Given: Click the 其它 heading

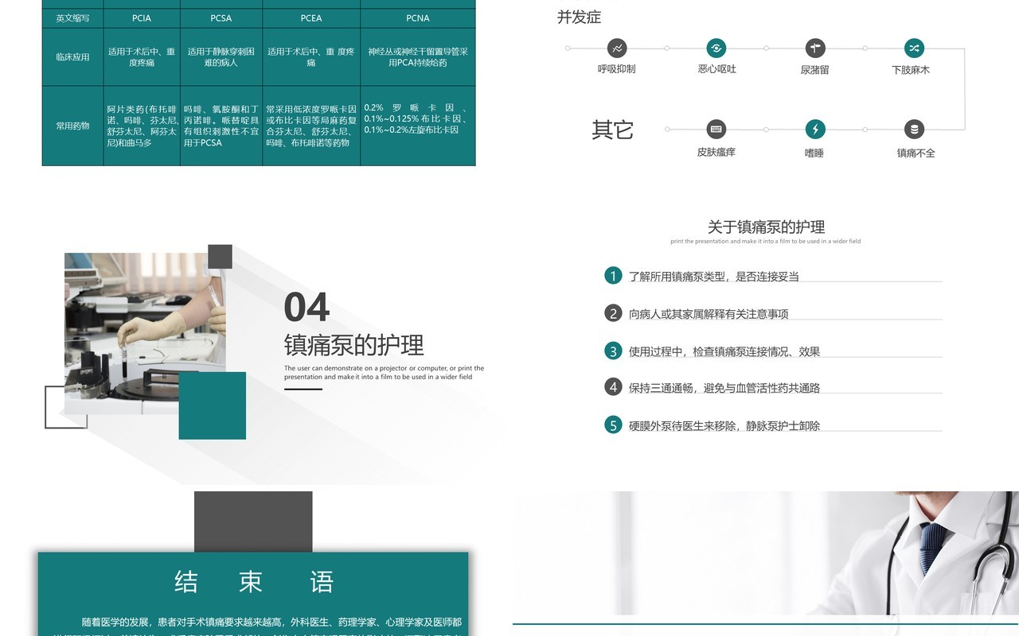Looking at the screenshot, I should tap(612, 130).
